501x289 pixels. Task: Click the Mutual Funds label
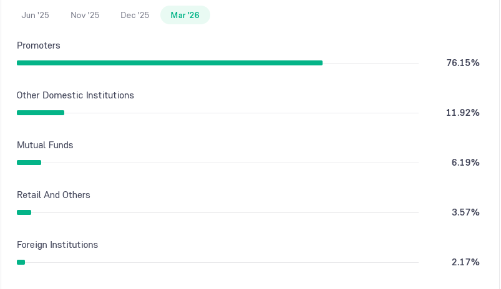tap(45, 145)
